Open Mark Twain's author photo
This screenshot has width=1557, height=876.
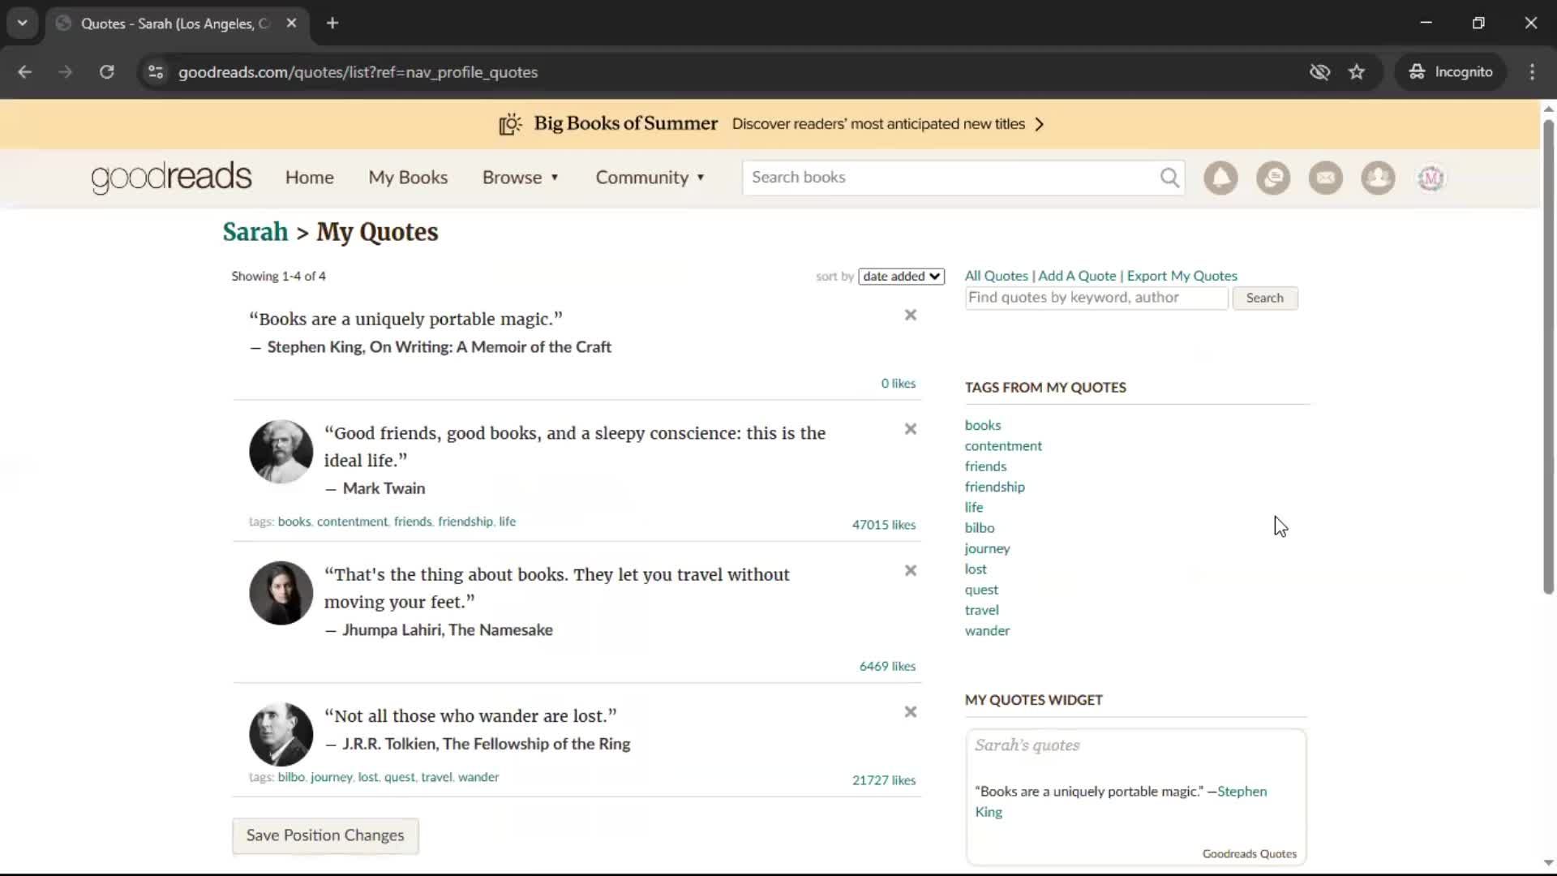click(281, 452)
